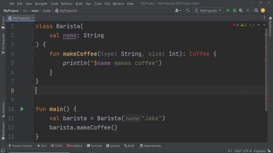Screen dimensions: 273x153
Task: Click the Stop square icon
Action: click(248, 11)
